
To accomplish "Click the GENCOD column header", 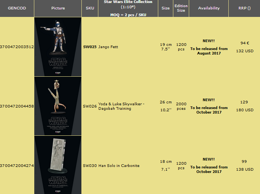I will tap(17, 8).
